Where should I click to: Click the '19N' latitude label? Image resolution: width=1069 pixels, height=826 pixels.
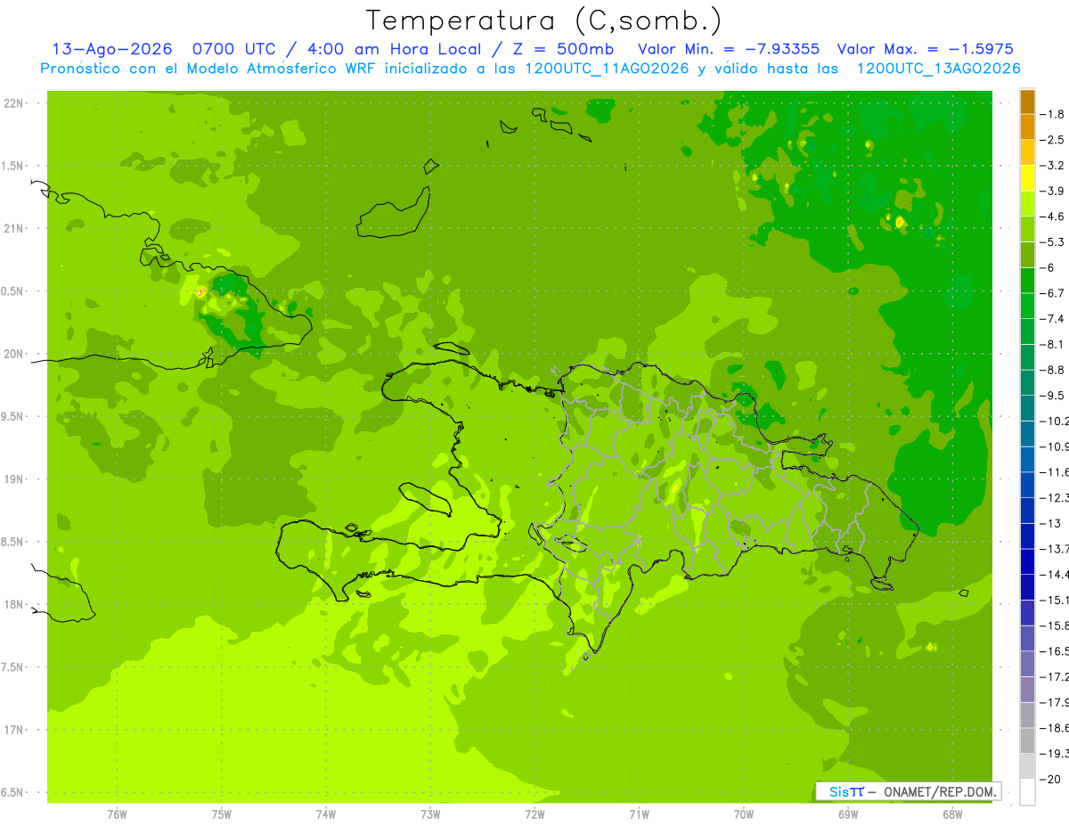click(13, 478)
